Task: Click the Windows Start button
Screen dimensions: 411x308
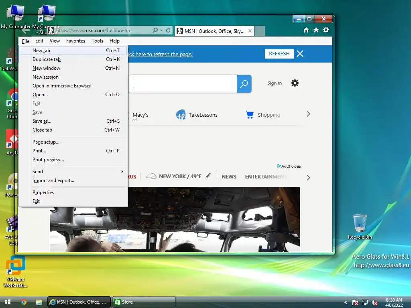Action: 8,302
